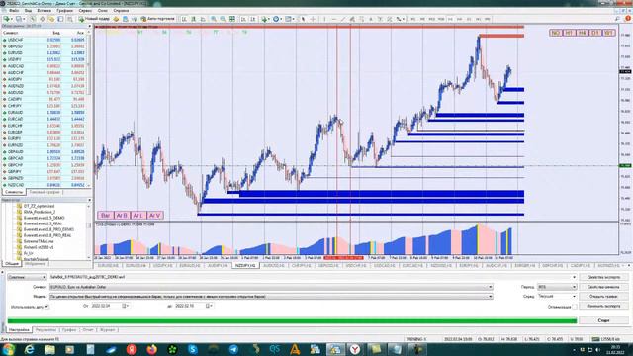Select EURUSD row in Market Watch
Viewport: 633px width, 356px height.
point(45,52)
